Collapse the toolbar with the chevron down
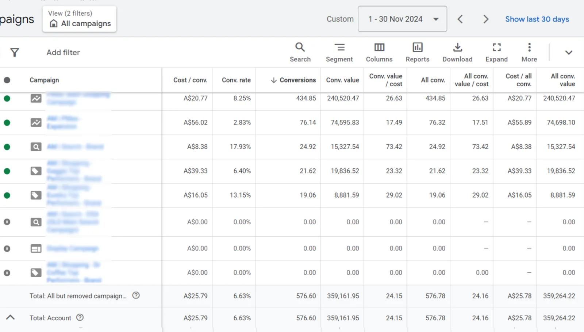The image size is (584, 332). (x=569, y=52)
